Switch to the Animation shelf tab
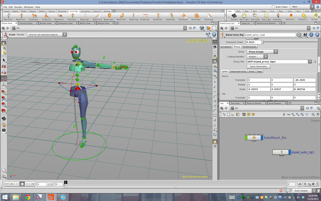The image size is (321, 201). coord(86,11)
